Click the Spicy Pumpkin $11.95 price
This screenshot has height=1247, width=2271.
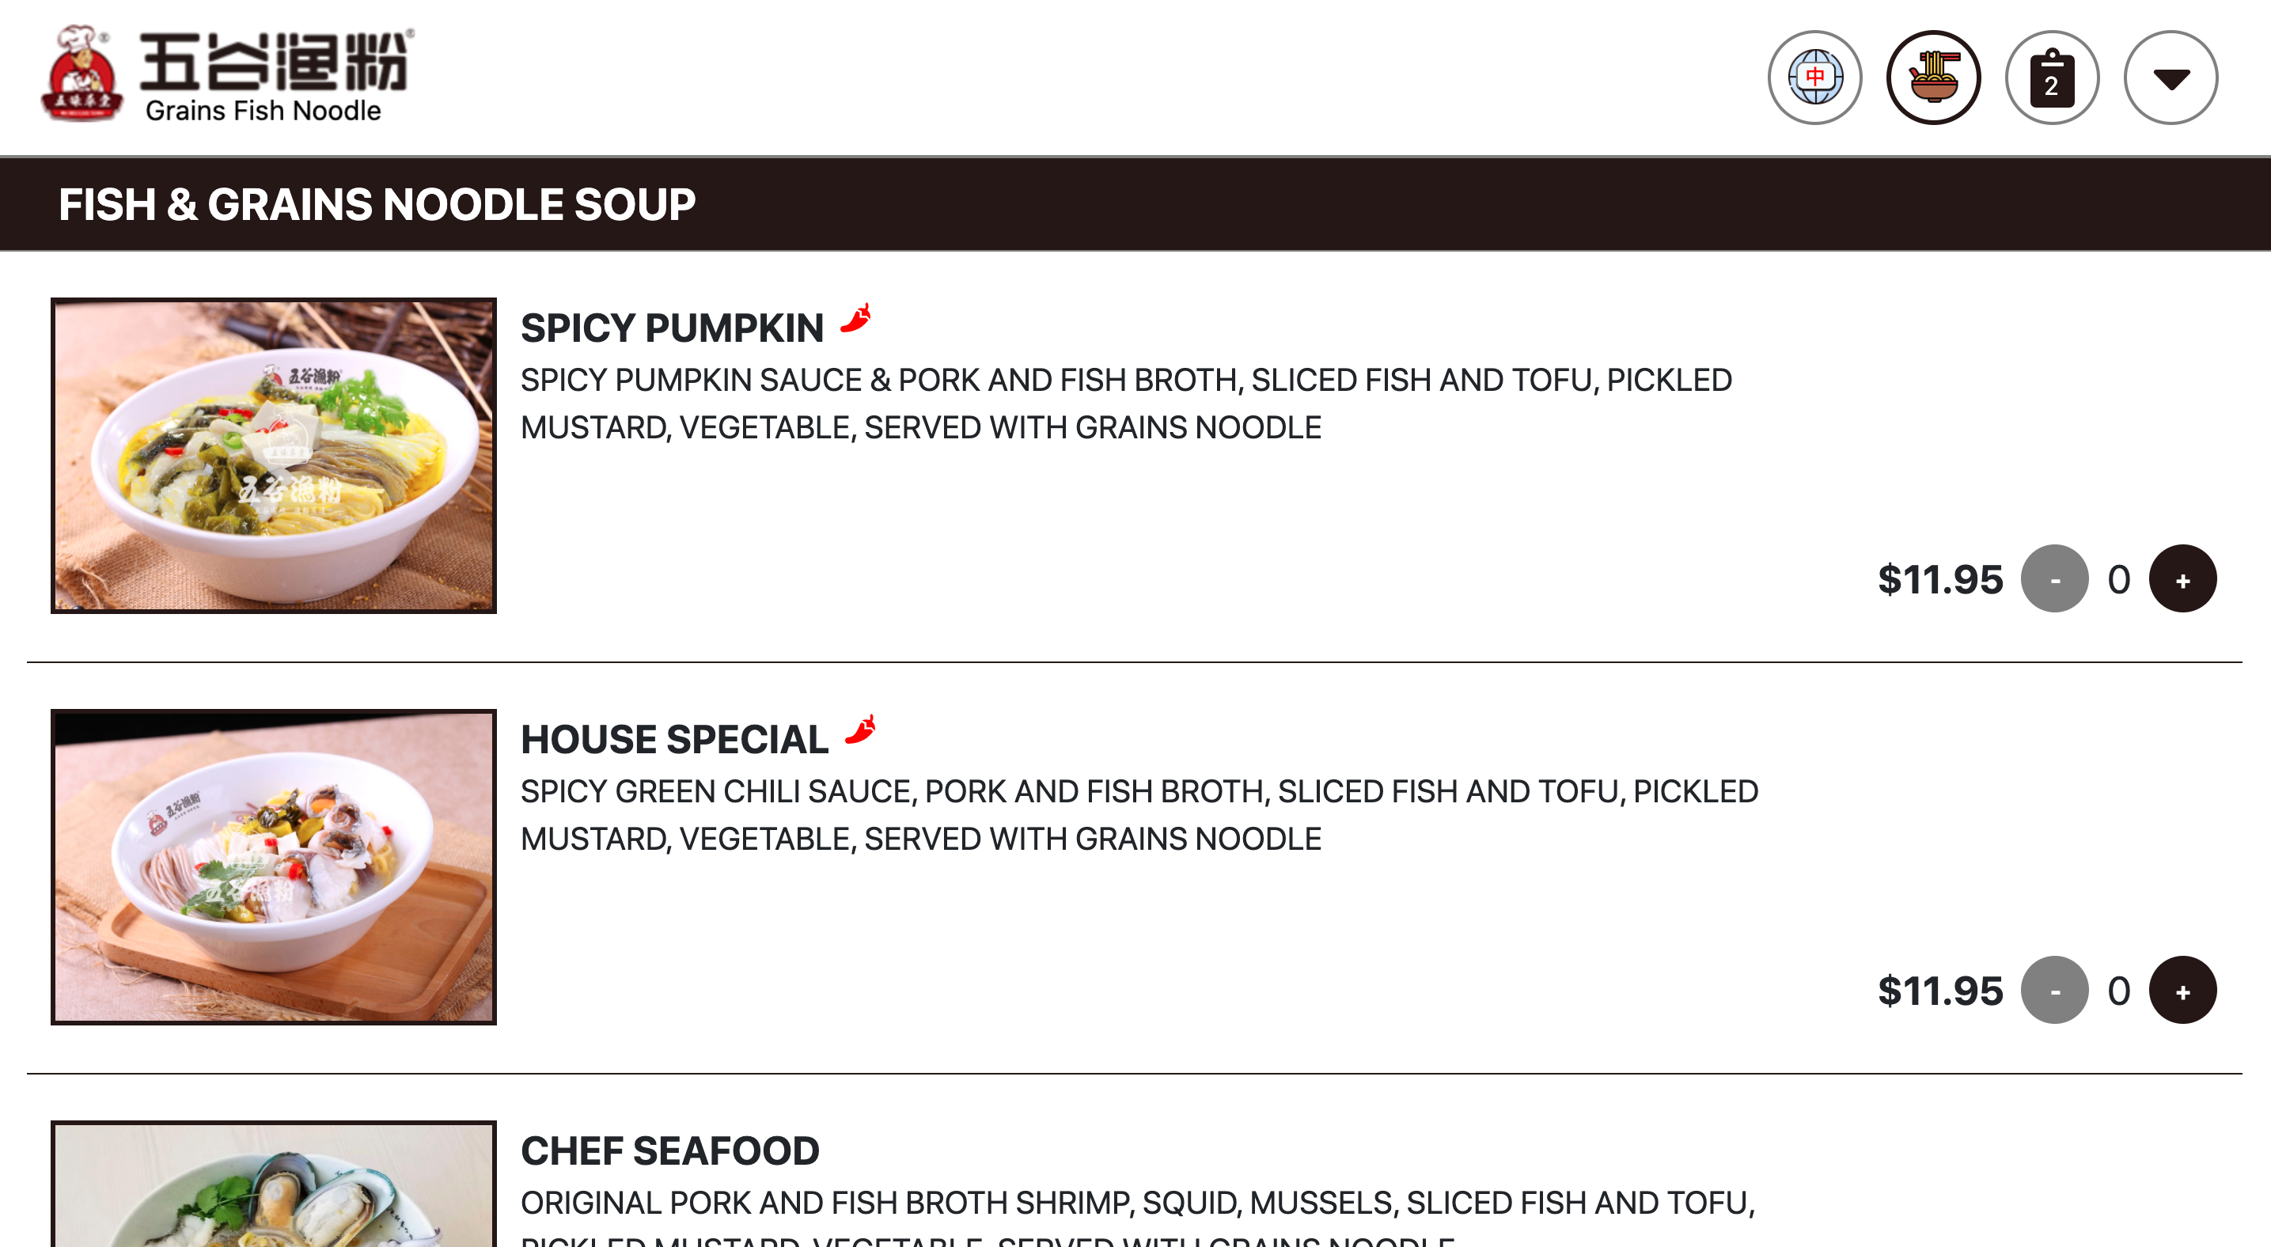1940,580
